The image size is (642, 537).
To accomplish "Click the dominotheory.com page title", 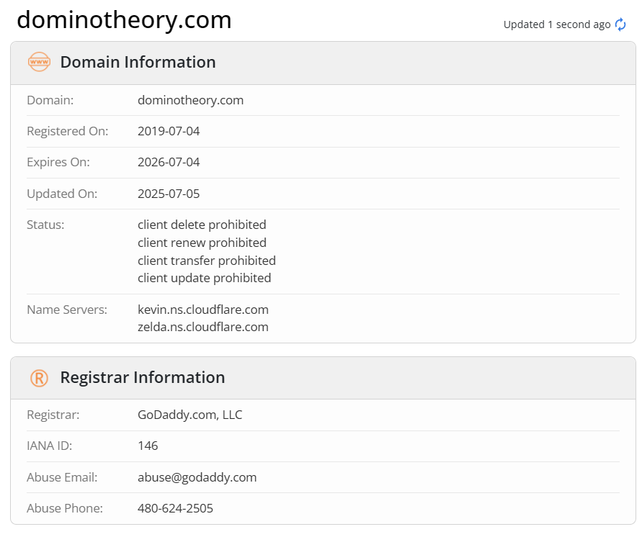I will click(x=124, y=19).
